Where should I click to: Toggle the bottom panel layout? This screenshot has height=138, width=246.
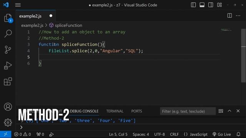click(x=202, y=5)
